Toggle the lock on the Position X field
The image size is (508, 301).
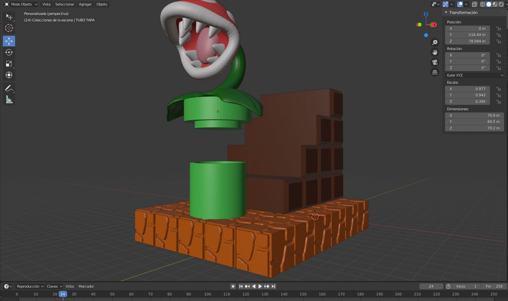tap(498, 28)
